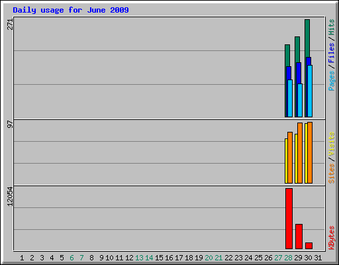Click day 18 on the x-axis

pyautogui.click(x=189, y=258)
